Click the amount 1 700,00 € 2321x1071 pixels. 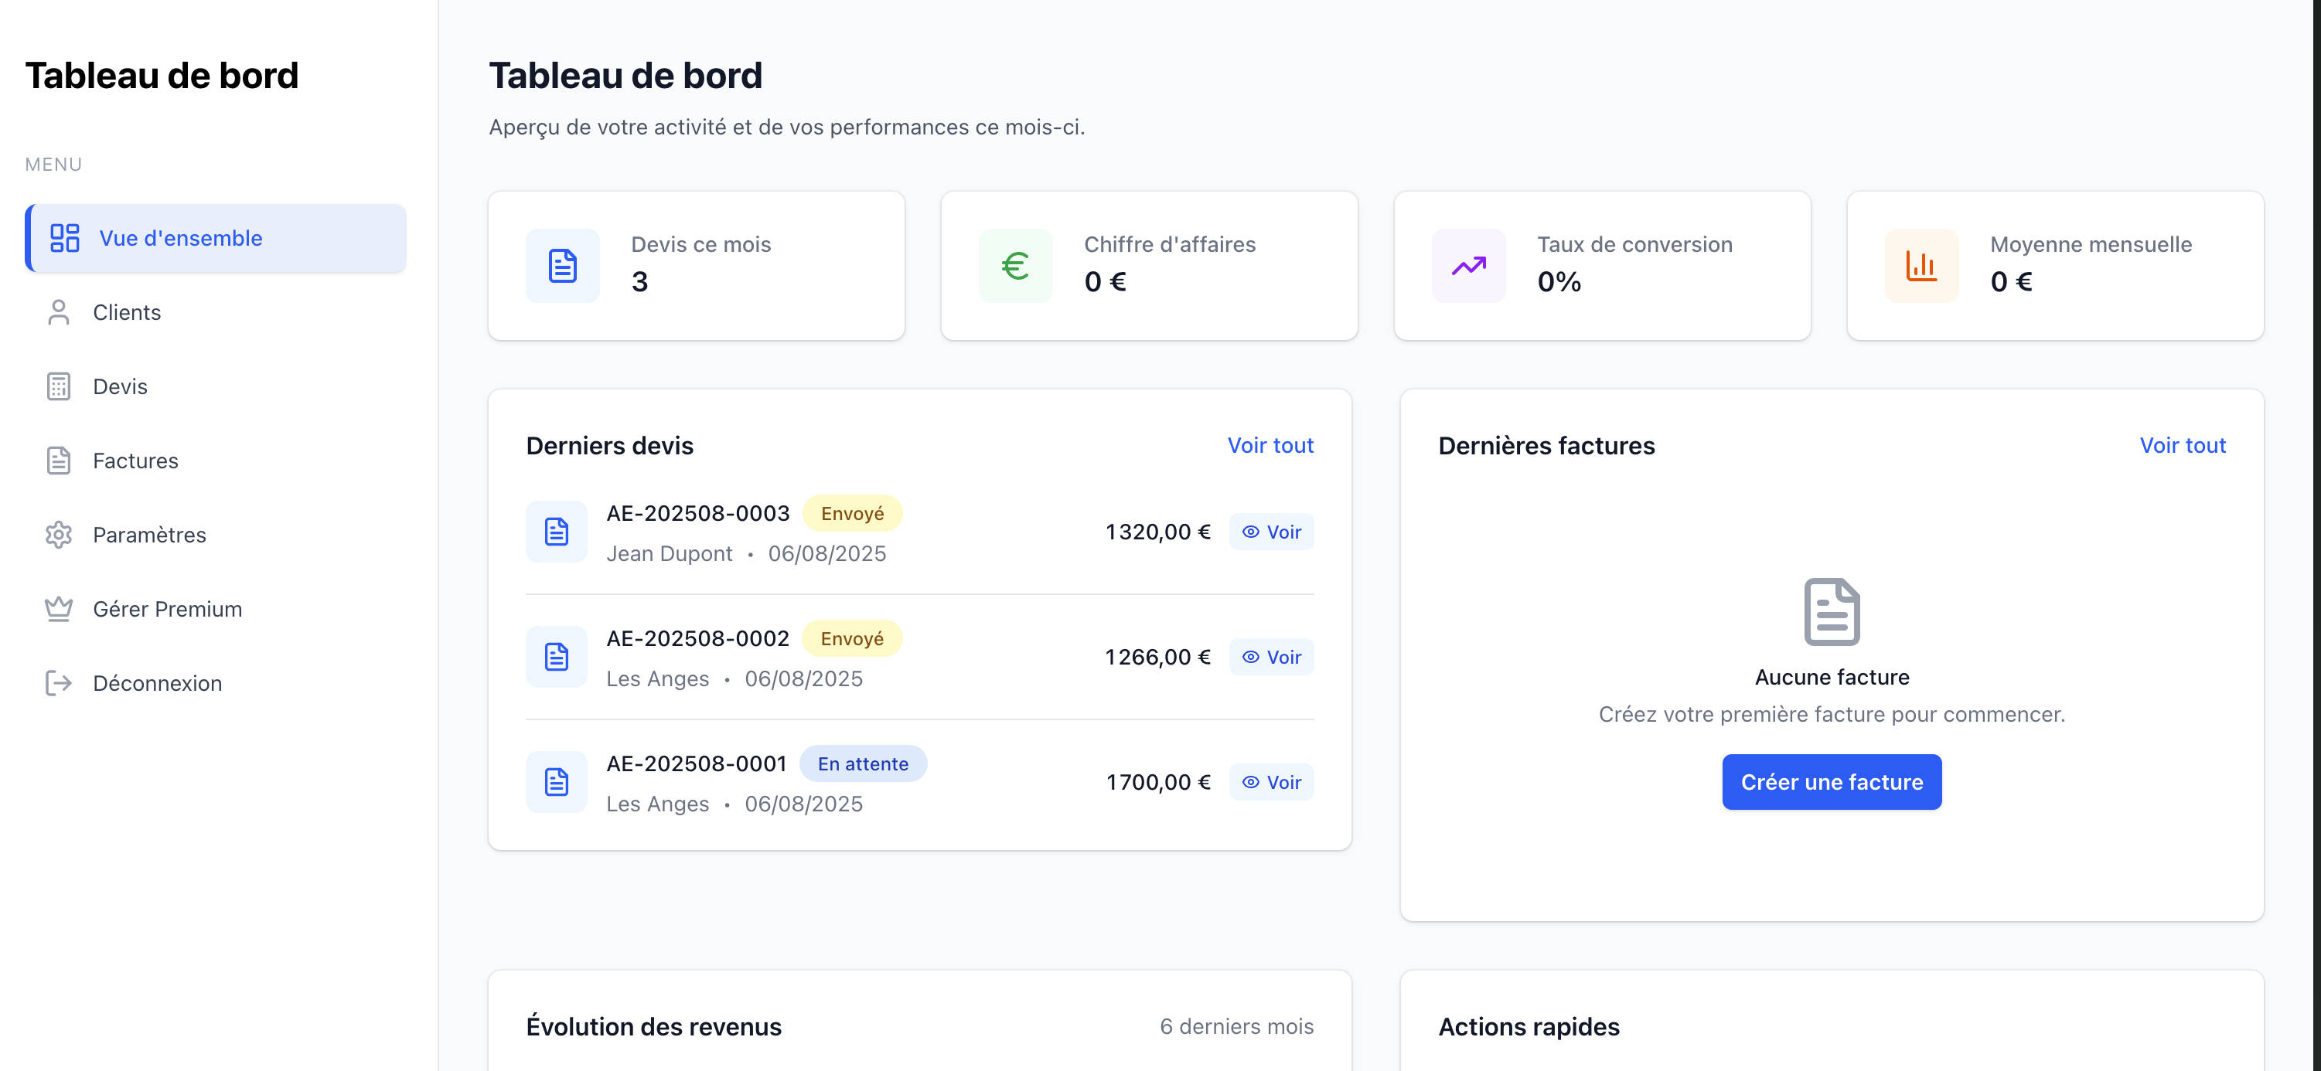tap(1158, 782)
